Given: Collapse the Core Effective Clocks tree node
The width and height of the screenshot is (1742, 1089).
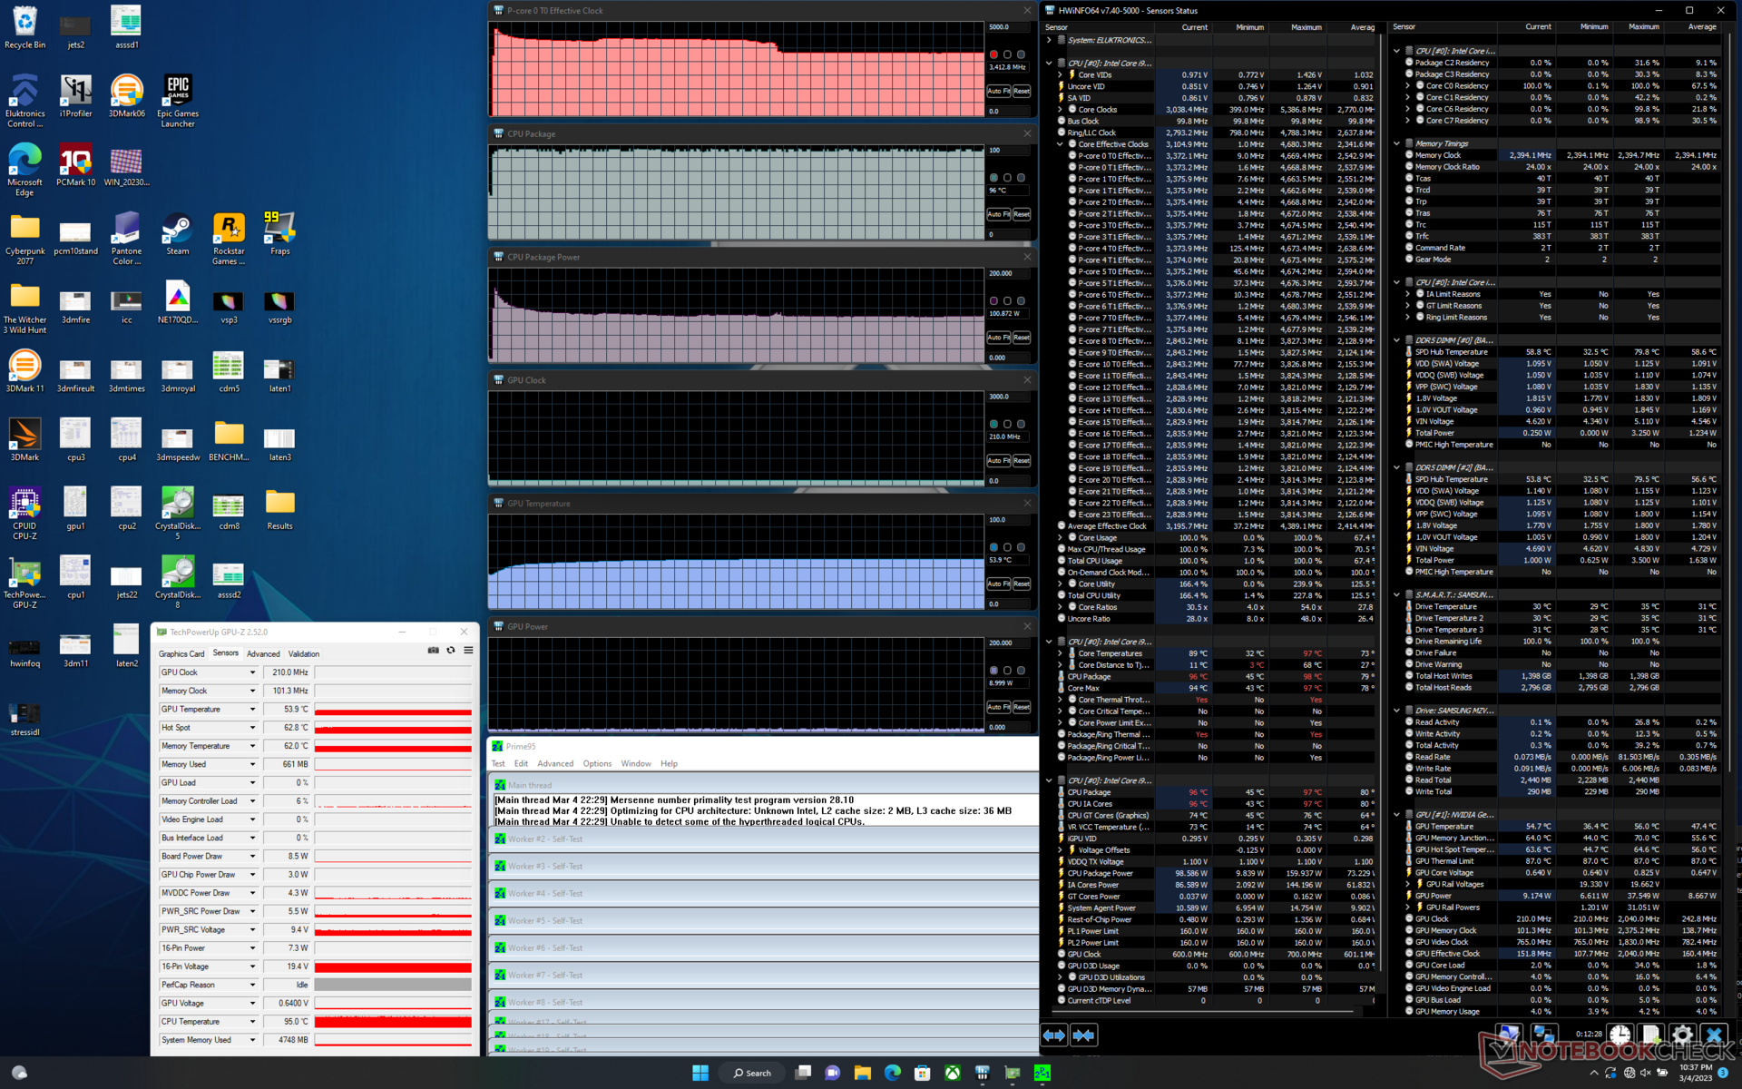Looking at the screenshot, I should tap(1060, 144).
